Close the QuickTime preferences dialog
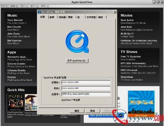The image size is (164, 126). pyautogui.click(x=115, y=12)
